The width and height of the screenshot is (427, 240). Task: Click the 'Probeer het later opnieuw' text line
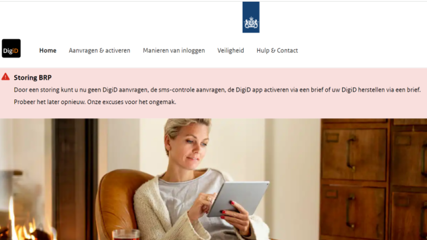tap(95, 102)
